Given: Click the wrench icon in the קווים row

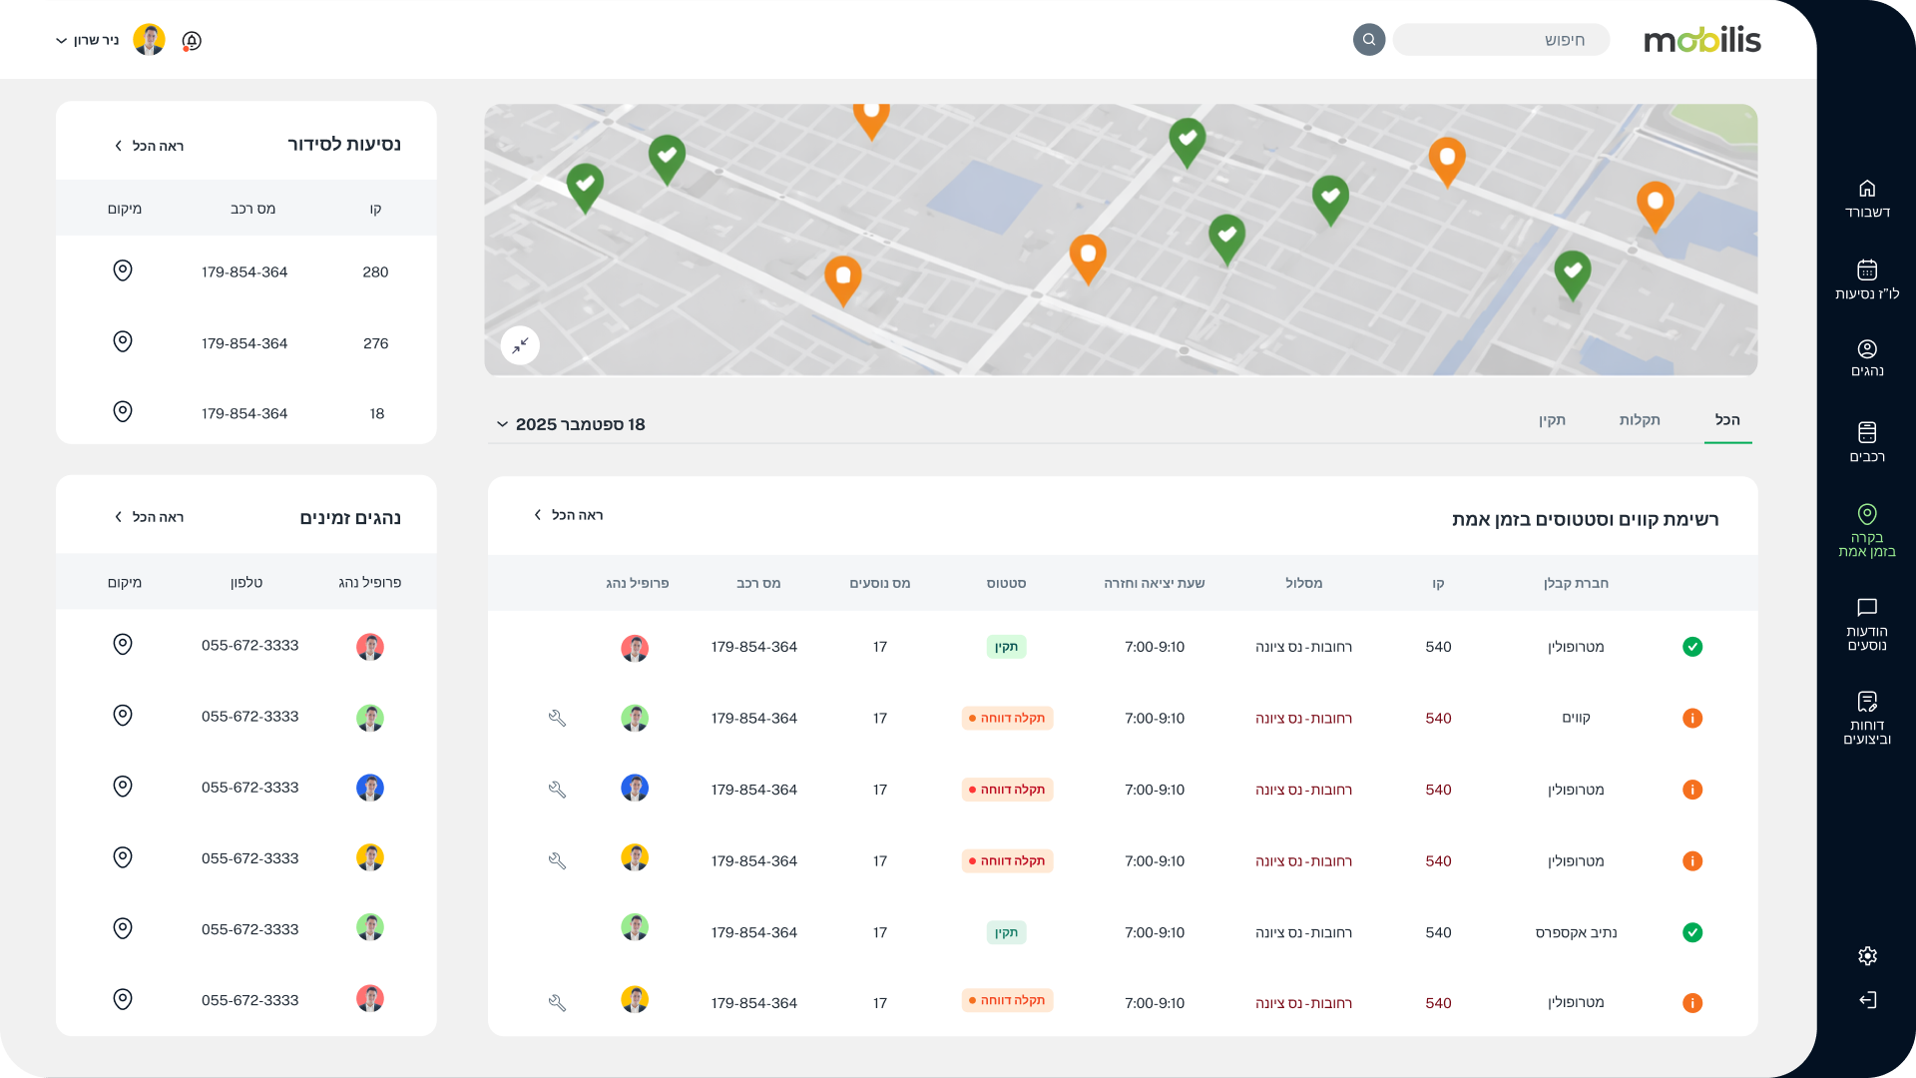Looking at the screenshot, I should pyautogui.click(x=557, y=718).
